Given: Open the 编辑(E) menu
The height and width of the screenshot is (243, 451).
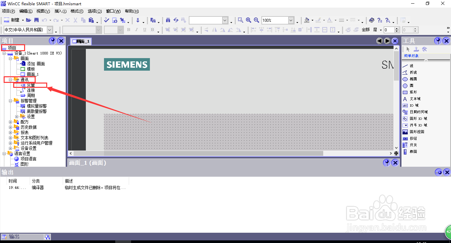Looking at the screenshot, I should click(x=26, y=11).
